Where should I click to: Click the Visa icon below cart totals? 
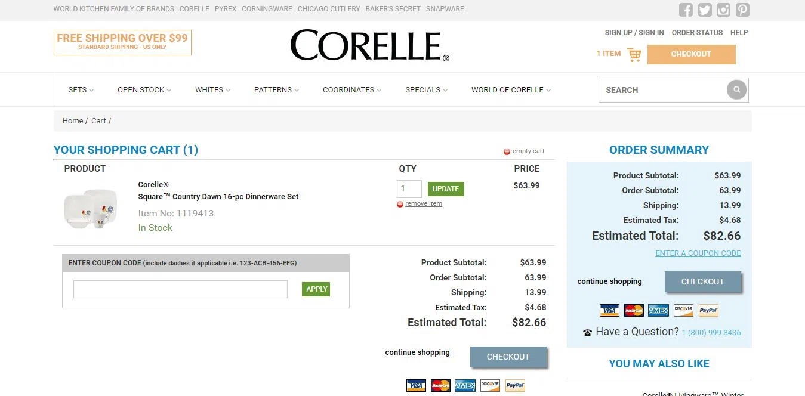click(x=416, y=385)
